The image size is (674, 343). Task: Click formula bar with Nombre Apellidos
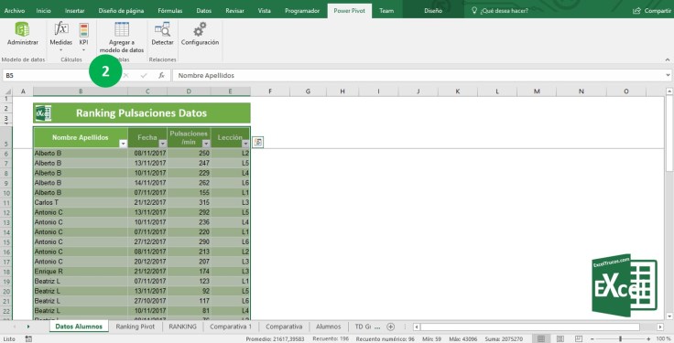419,75
